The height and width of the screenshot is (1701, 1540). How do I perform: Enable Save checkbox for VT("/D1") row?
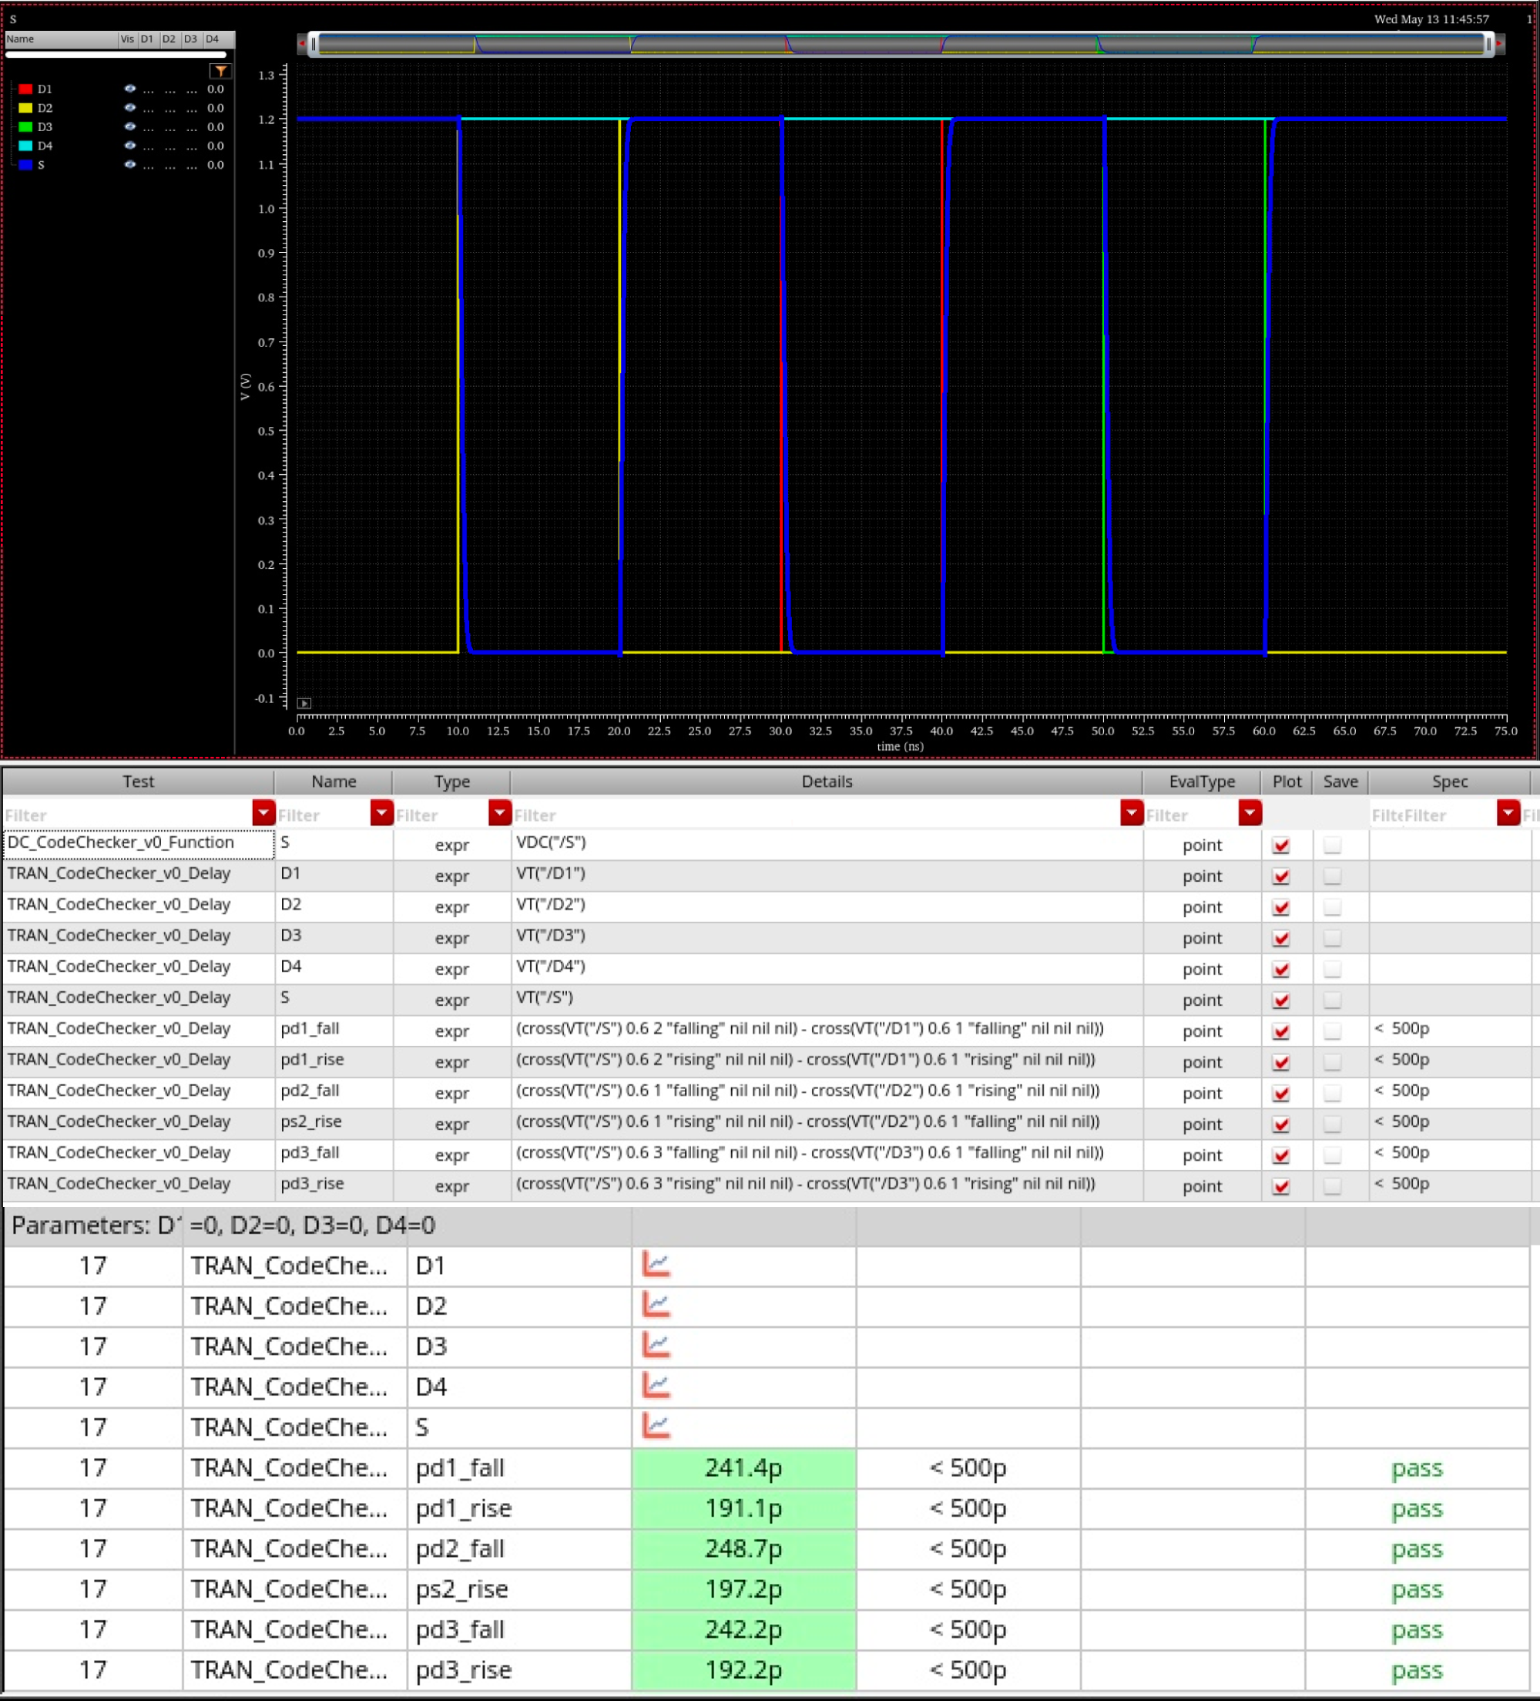[x=1333, y=876]
